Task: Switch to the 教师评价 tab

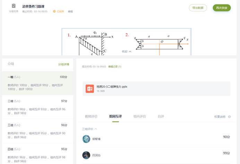Action: coord(91,116)
